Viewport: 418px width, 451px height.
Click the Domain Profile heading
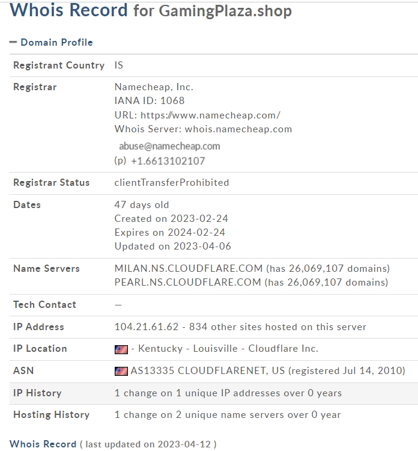(x=56, y=42)
